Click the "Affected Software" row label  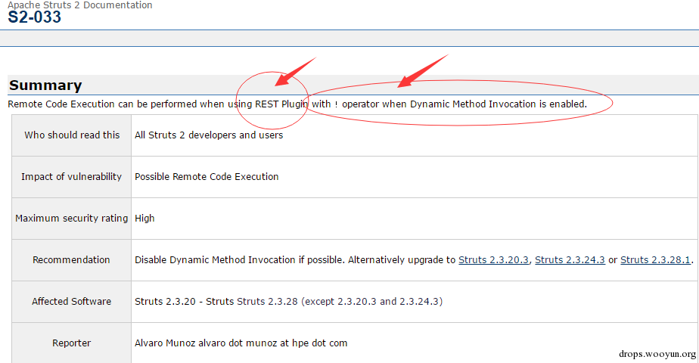(72, 302)
